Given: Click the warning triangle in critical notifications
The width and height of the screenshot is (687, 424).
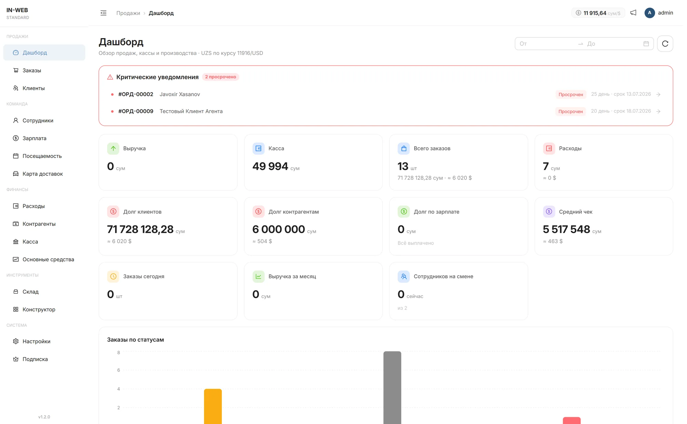Looking at the screenshot, I should click(110, 77).
